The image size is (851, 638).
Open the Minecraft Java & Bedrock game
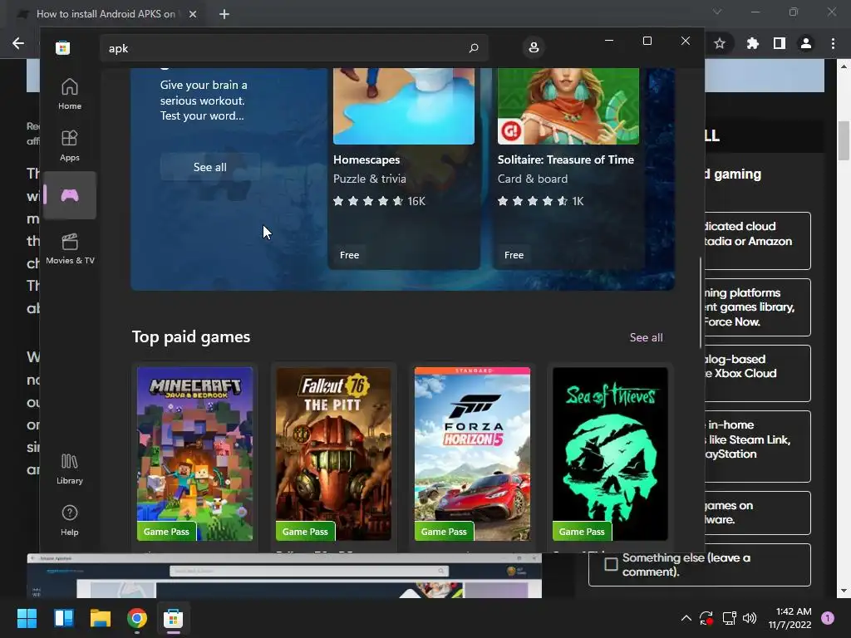194,454
